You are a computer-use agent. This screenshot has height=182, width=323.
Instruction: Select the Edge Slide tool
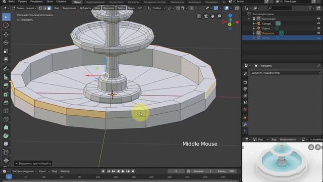point(6,152)
